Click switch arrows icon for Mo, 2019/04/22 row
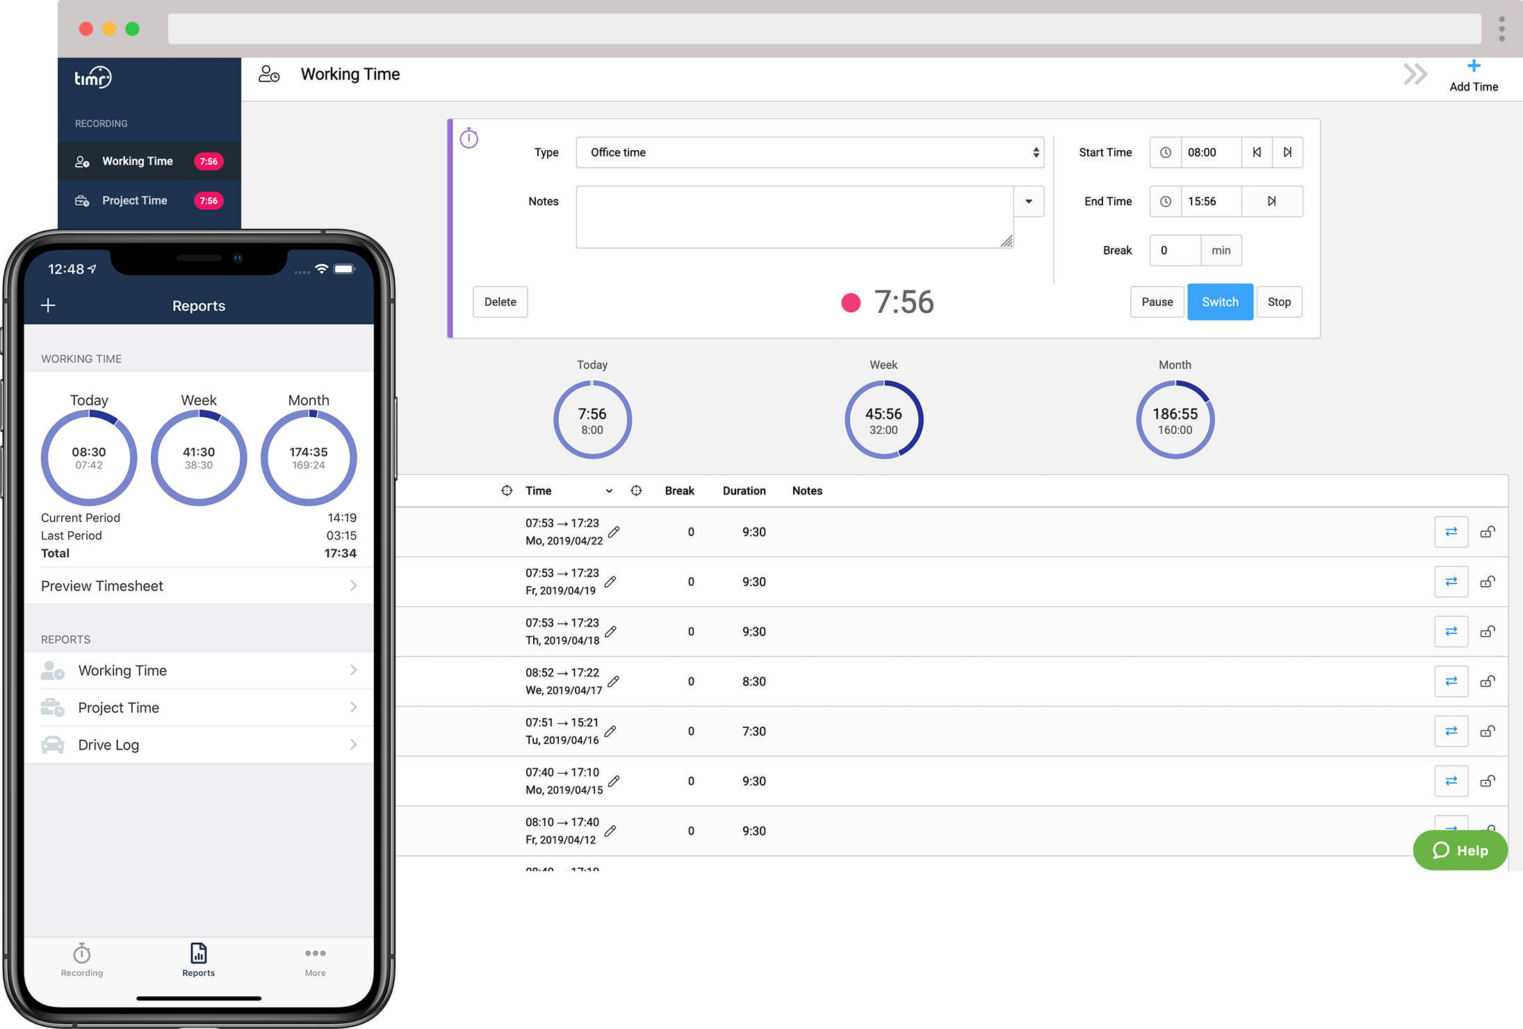Image resolution: width=1523 pixels, height=1029 pixels. [1451, 532]
